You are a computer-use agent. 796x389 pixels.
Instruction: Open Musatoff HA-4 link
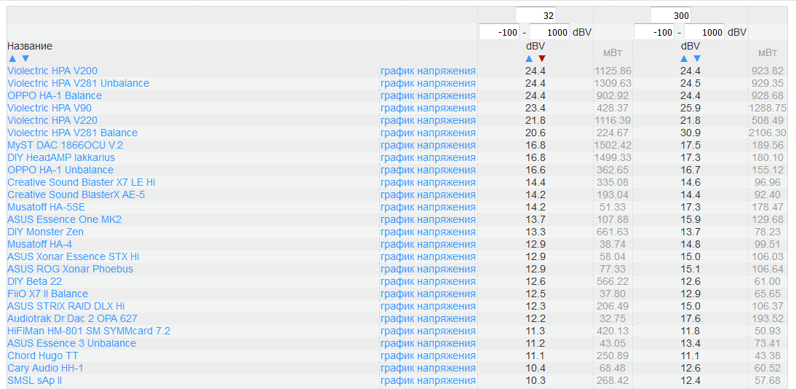tap(39, 244)
